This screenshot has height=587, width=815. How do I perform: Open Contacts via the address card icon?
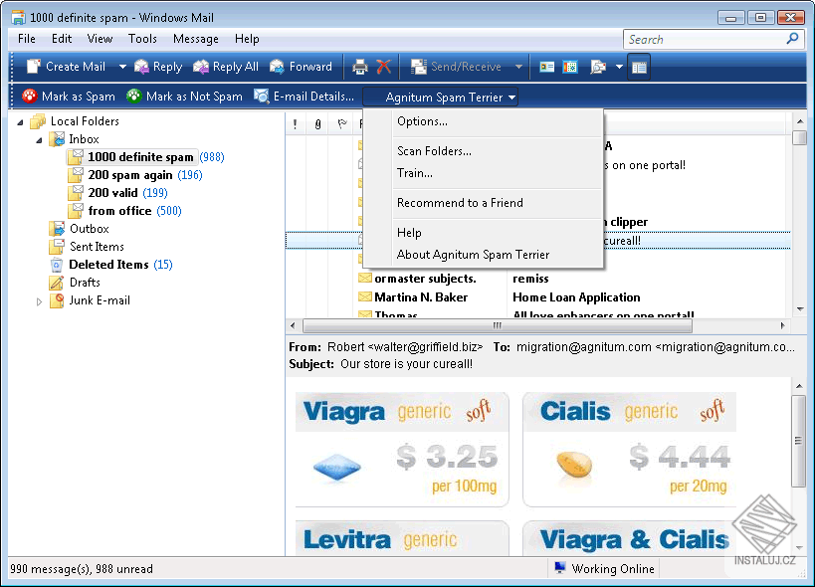tap(546, 67)
